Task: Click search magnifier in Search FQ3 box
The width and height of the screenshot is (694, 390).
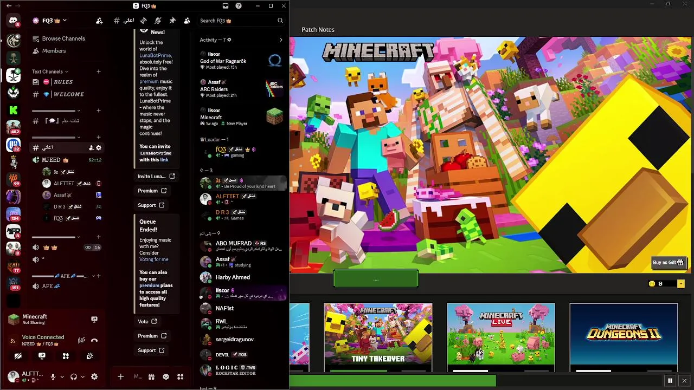Action: coord(280,21)
